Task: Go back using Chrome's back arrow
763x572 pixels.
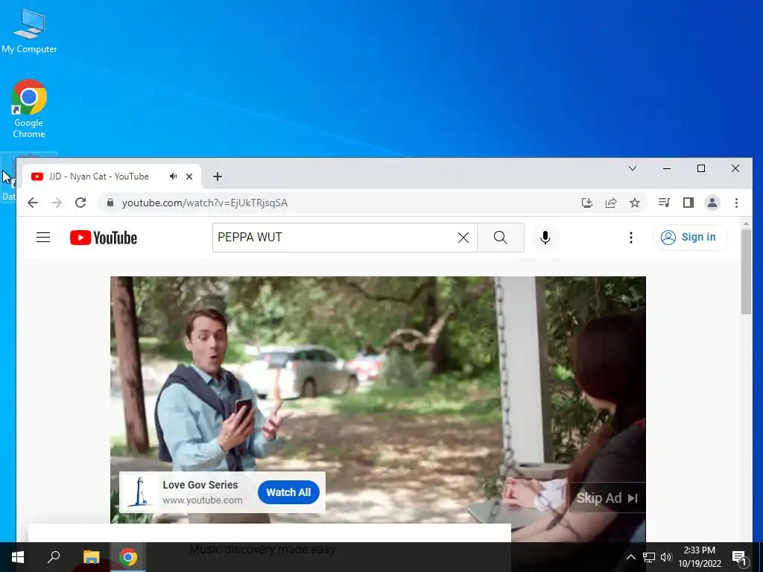Action: tap(33, 203)
